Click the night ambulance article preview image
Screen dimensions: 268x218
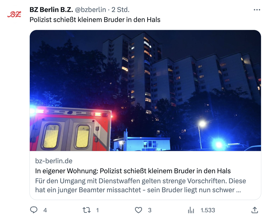coord(145,90)
